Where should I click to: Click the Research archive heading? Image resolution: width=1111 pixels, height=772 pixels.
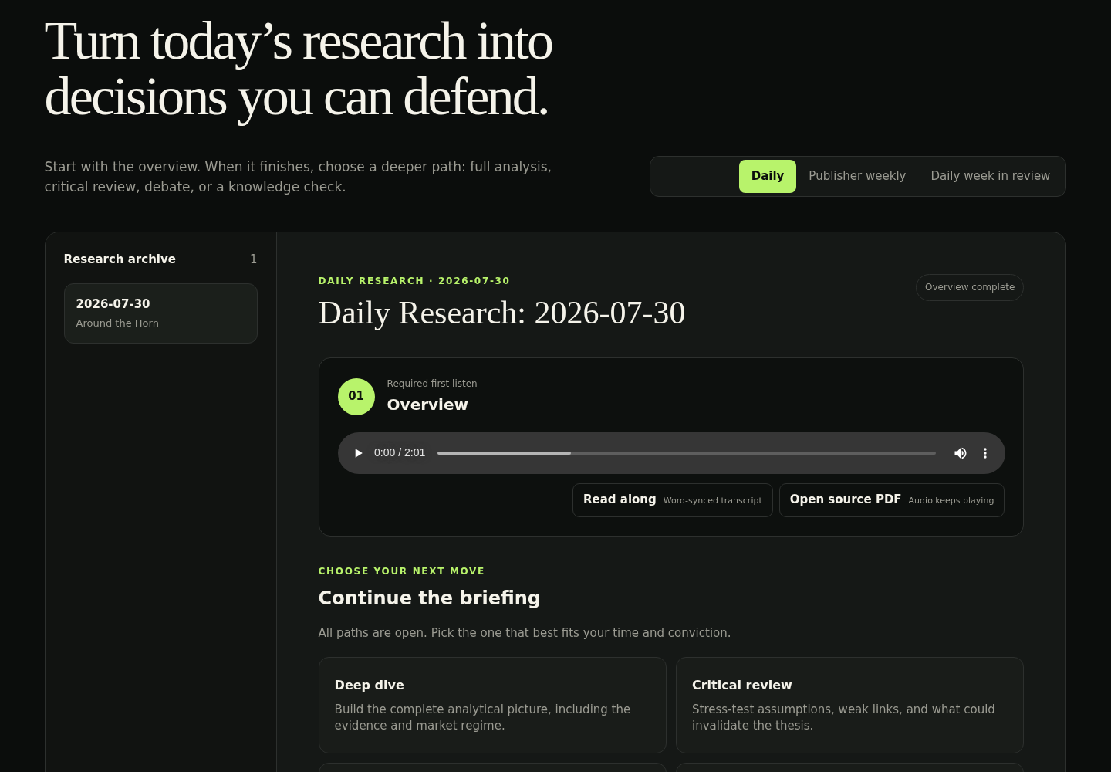pyautogui.click(x=120, y=259)
